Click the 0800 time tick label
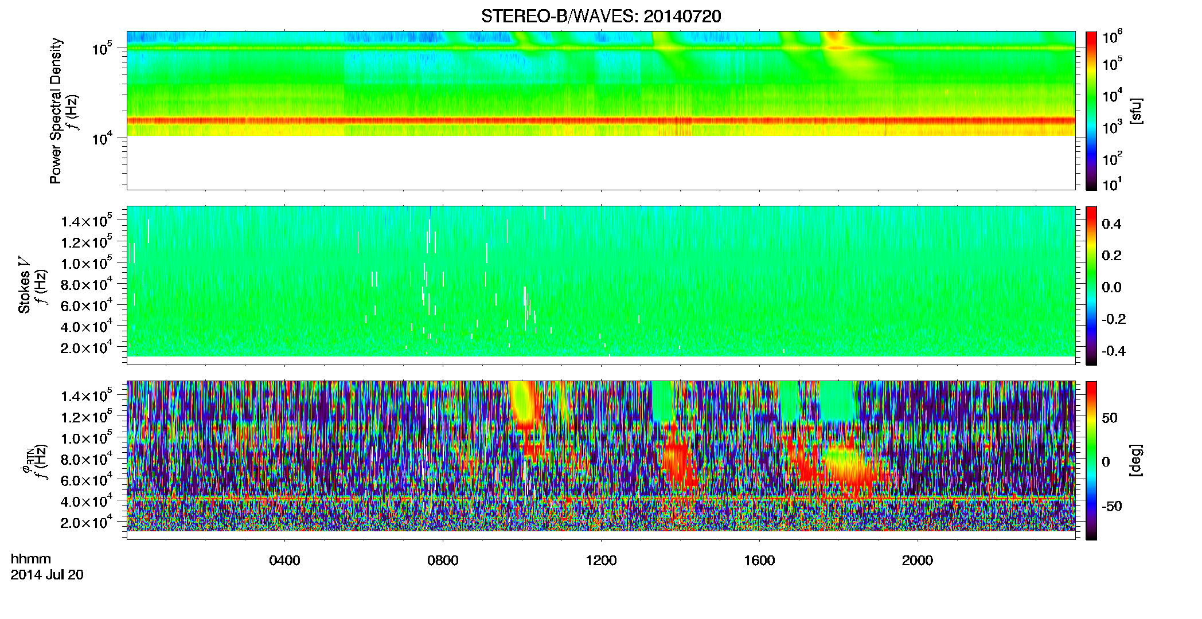This screenshot has height=619, width=1202. [x=443, y=561]
